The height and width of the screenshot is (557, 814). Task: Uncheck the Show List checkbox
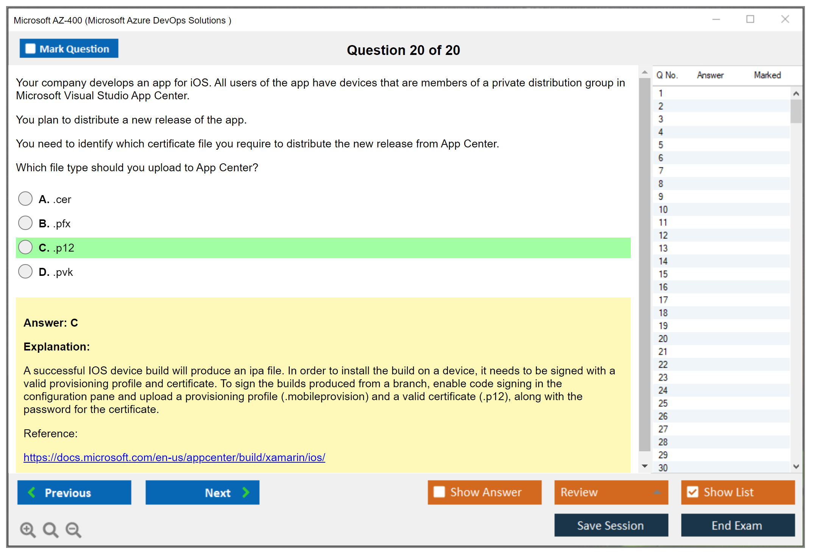[x=692, y=492]
